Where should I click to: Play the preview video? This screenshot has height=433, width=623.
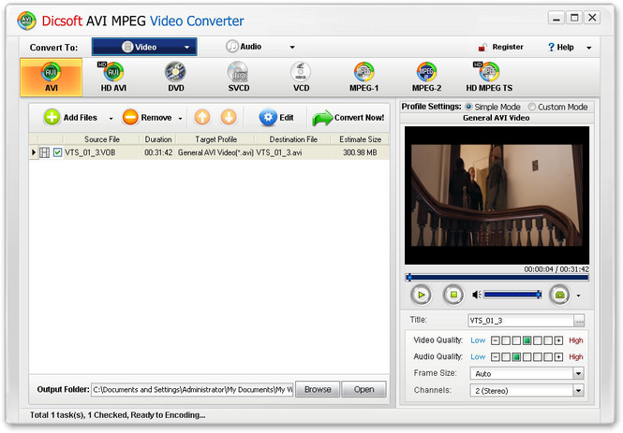pyautogui.click(x=421, y=295)
